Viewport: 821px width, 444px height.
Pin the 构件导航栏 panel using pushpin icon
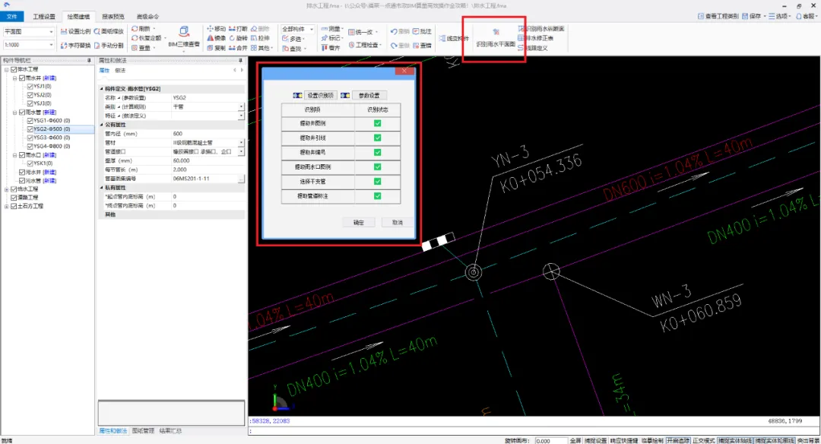point(89,60)
